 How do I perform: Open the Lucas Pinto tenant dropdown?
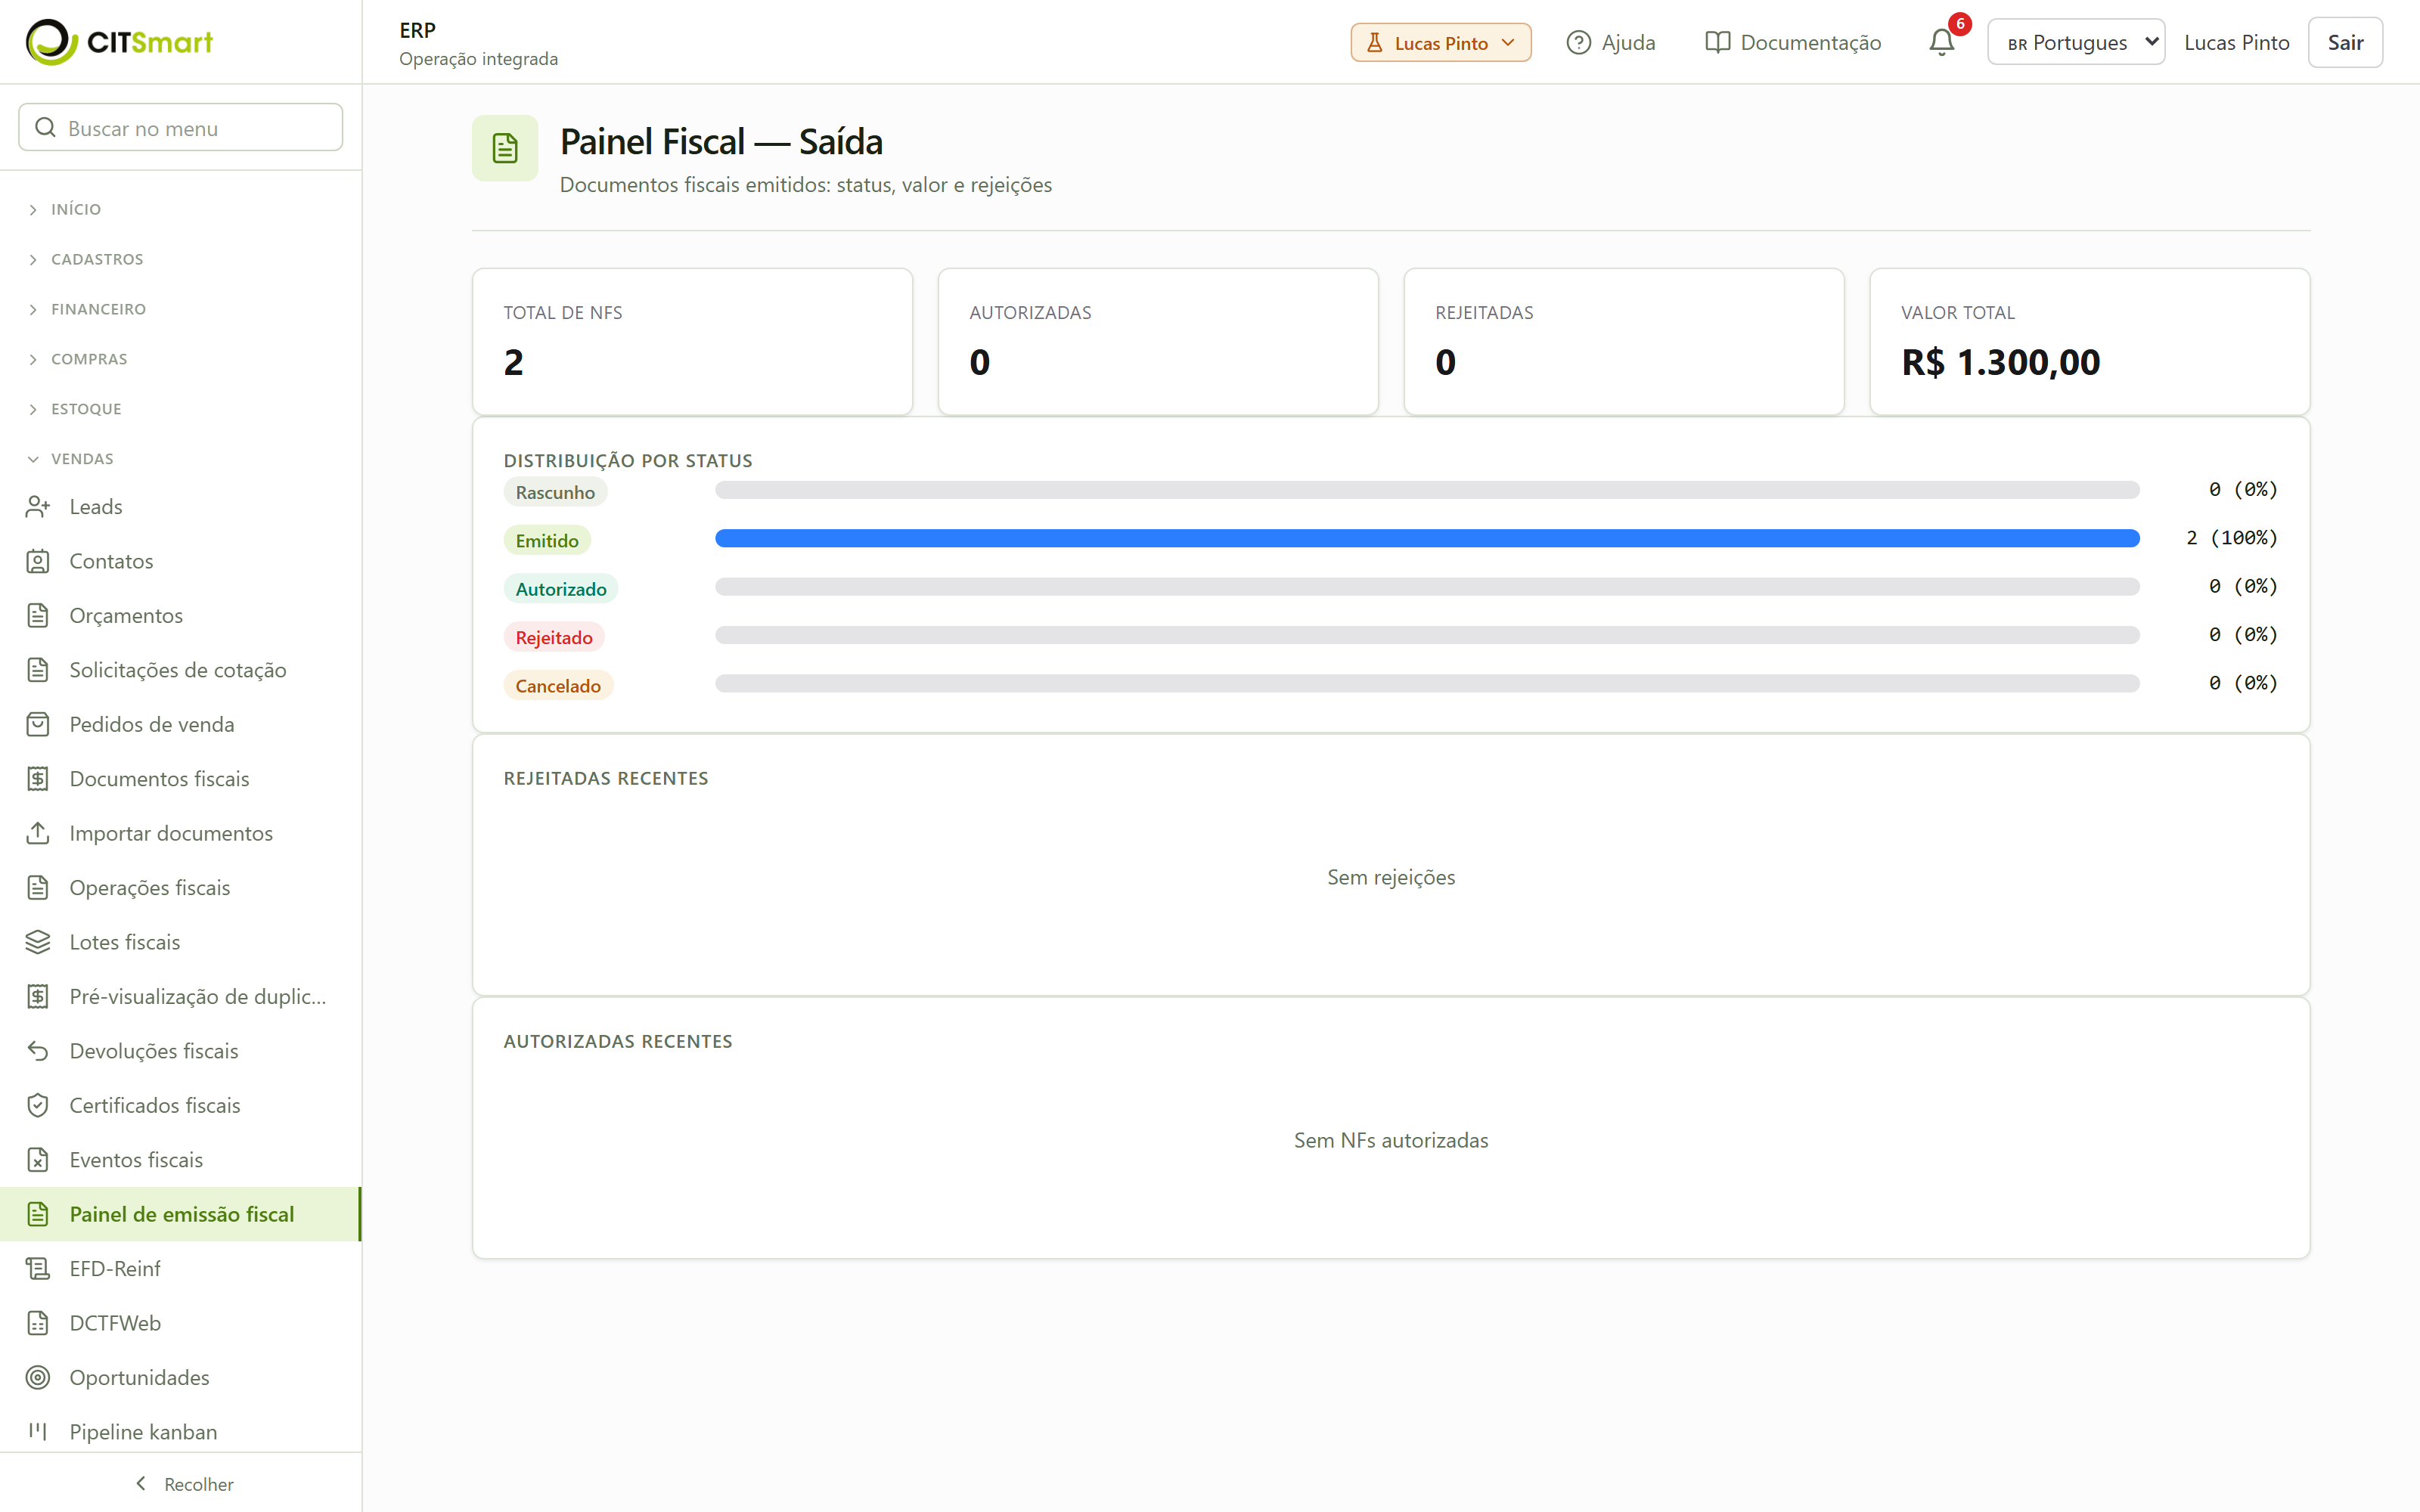click(x=1440, y=42)
